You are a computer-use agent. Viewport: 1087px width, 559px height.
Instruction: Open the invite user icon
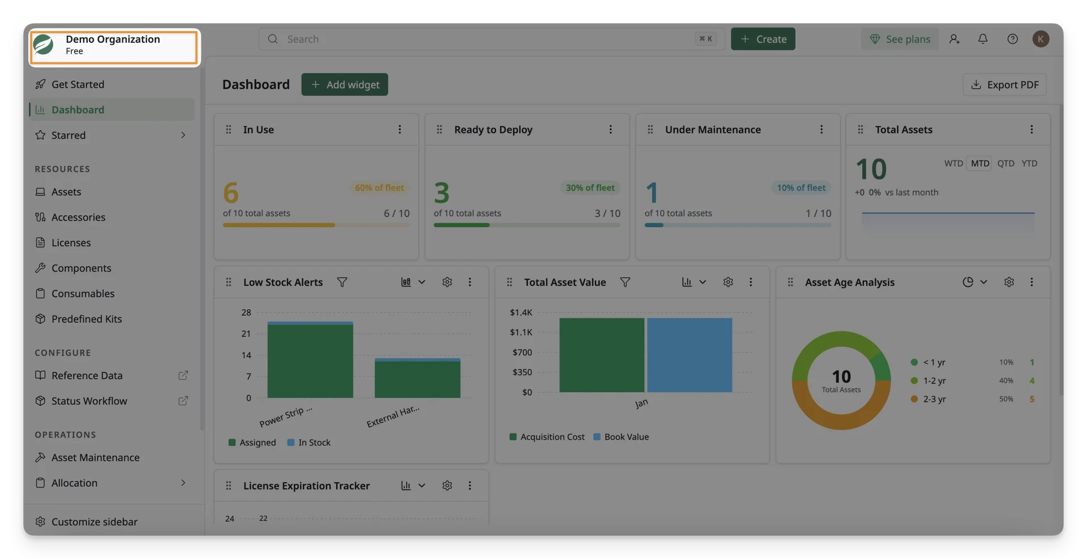(955, 39)
